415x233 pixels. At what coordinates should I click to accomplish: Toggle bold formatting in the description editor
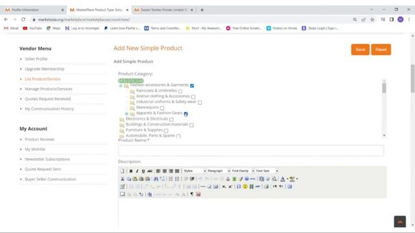131,171
